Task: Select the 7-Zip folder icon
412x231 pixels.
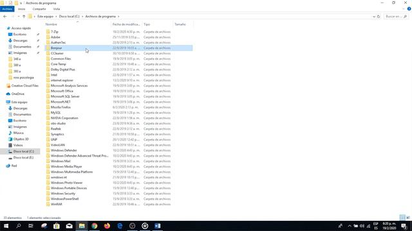Action: tap(48, 31)
